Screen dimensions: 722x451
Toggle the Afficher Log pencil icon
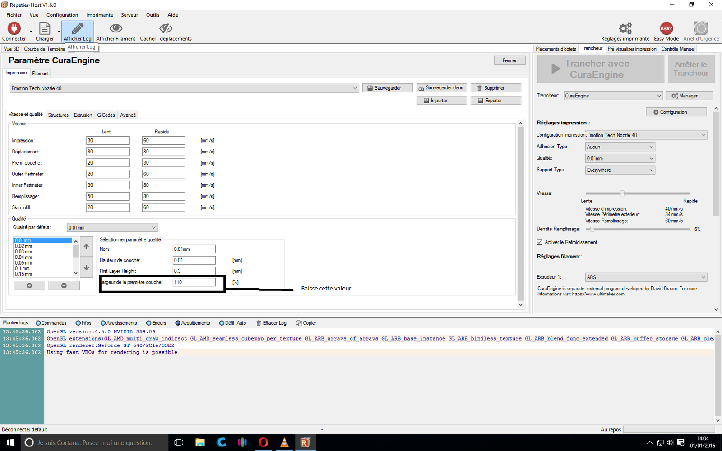click(x=78, y=28)
